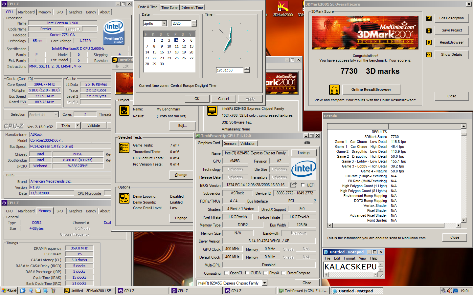
Task: Click the Intel logo in GPU-Z
Action: click(304, 169)
